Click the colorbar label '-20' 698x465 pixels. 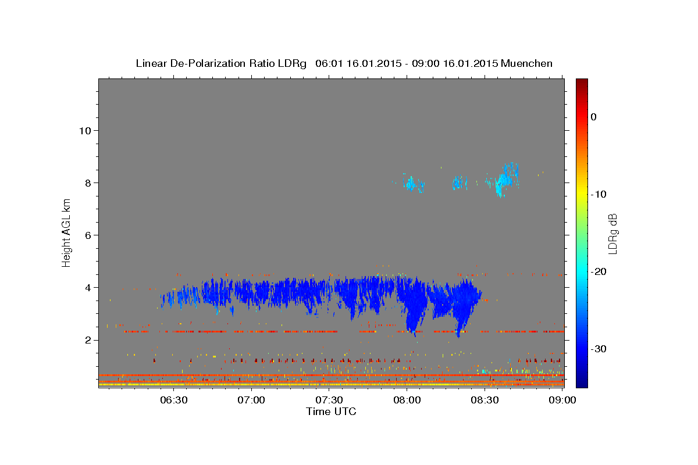click(x=599, y=271)
